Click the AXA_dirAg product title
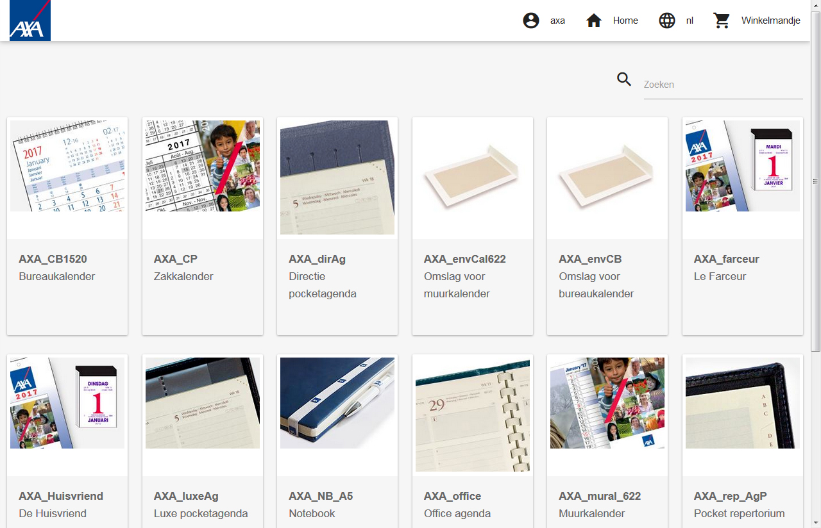Image resolution: width=821 pixels, height=528 pixels. click(317, 259)
